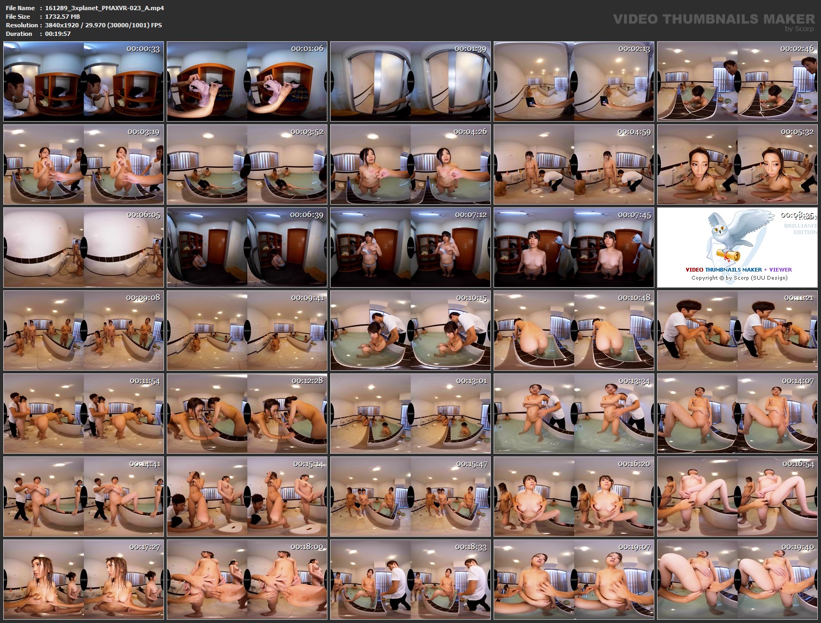
Task: Click the purple 'VIEWER' word in the watermark caption
Action: tap(780, 269)
